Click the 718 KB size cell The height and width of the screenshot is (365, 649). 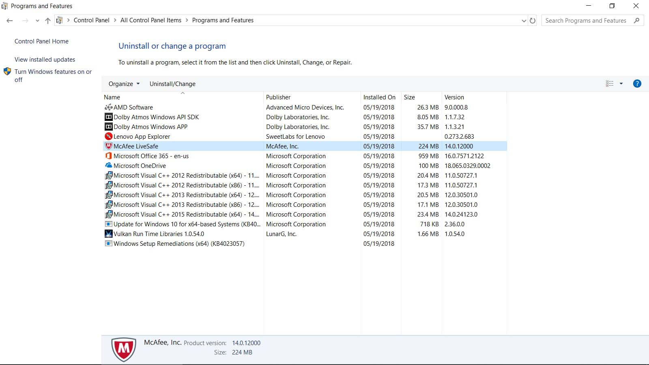(x=429, y=224)
